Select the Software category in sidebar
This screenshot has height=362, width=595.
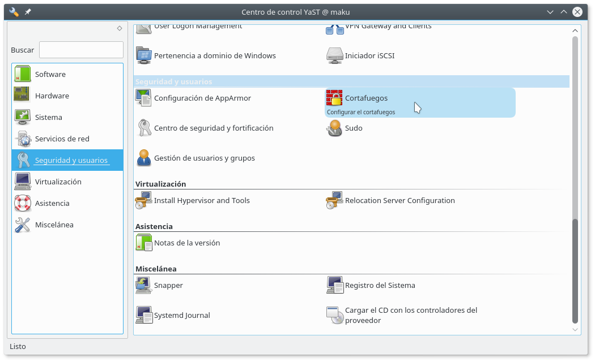click(50, 74)
